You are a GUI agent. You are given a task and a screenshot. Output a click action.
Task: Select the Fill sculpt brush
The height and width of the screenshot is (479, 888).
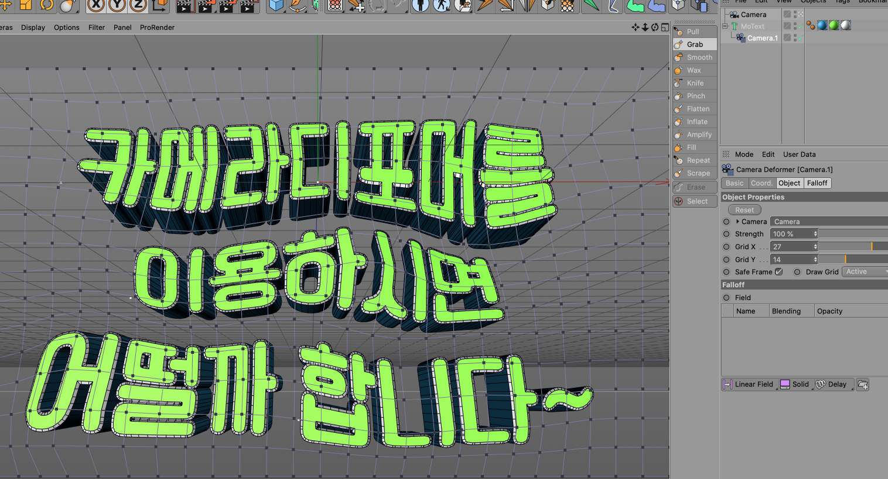click(695, 147)
